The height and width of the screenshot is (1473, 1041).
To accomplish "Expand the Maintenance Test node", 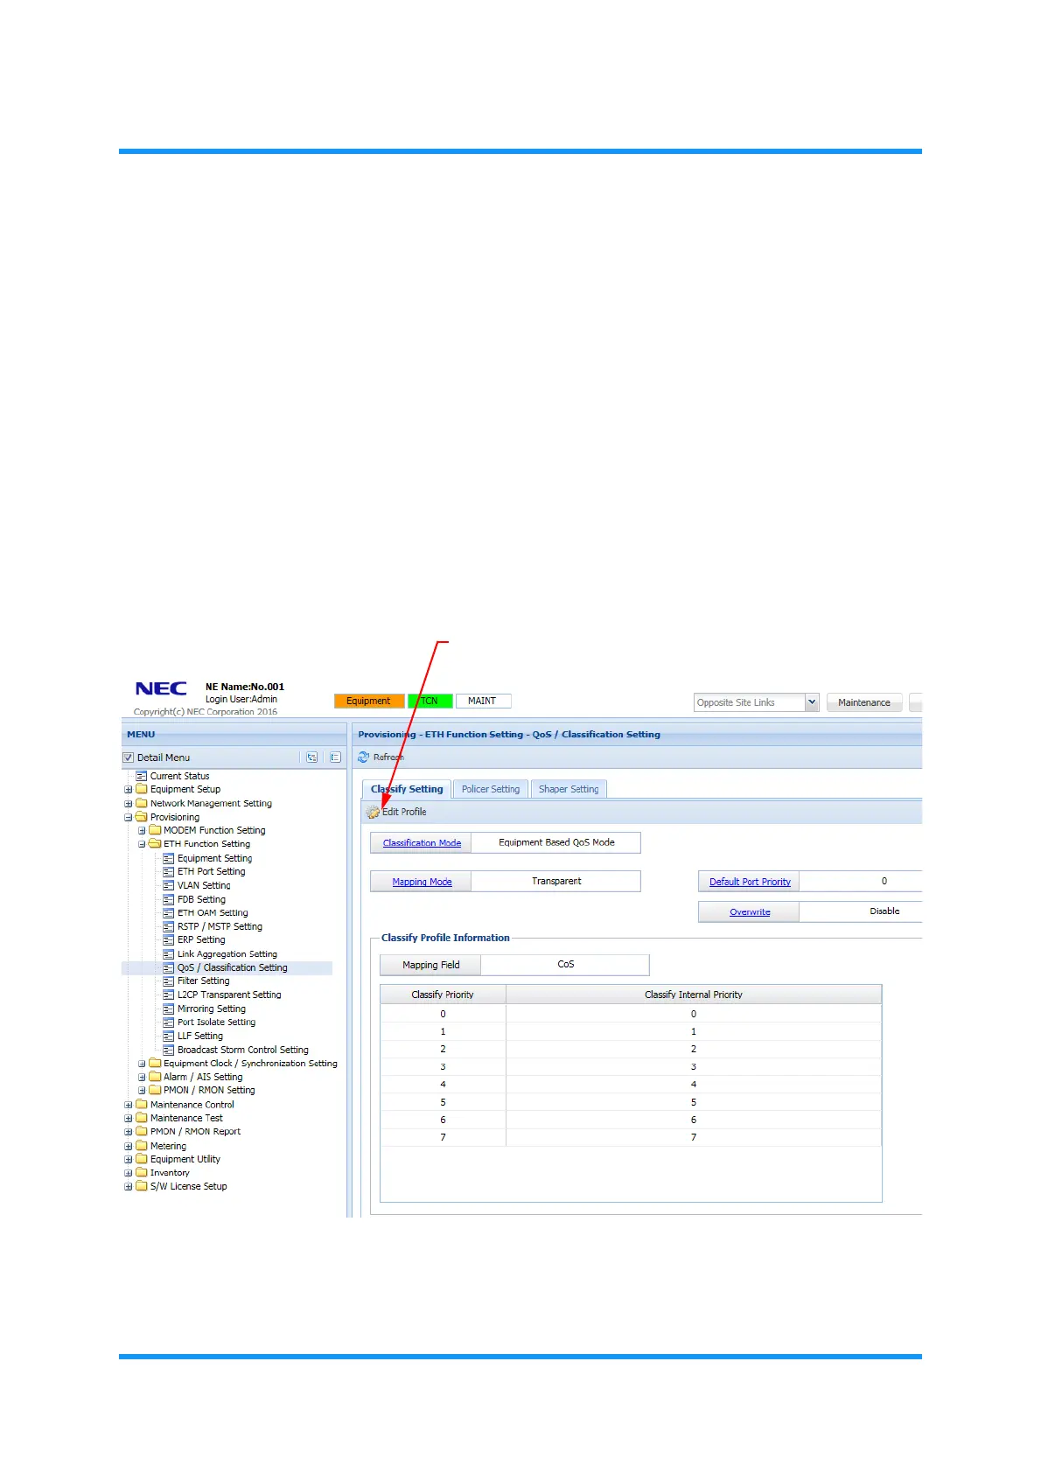I will click(x=128, y=1119).
